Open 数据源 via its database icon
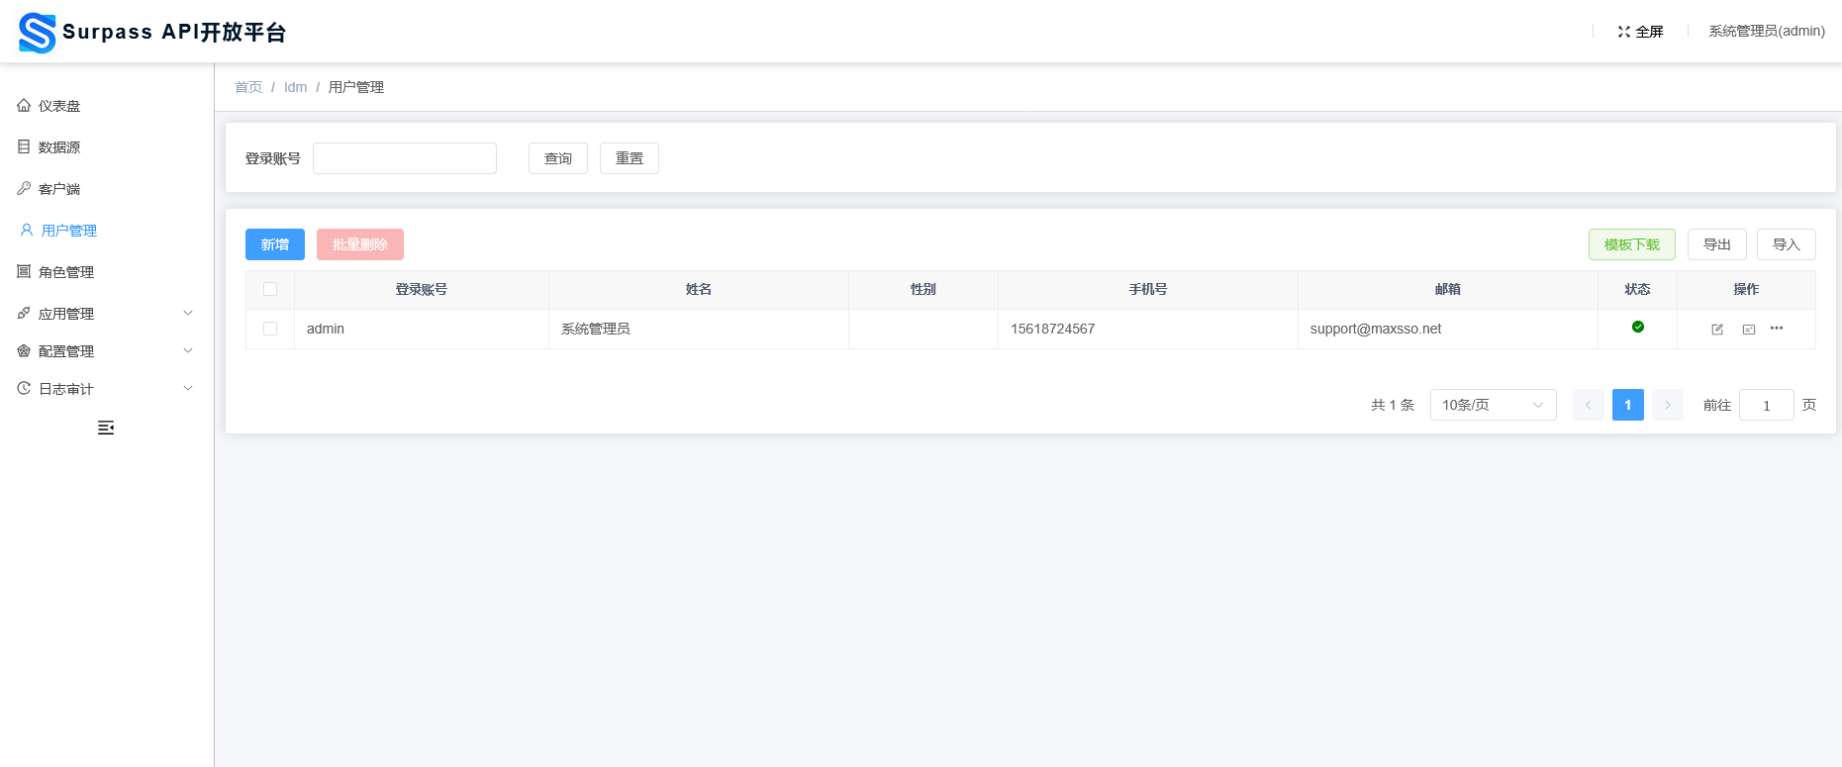The image size is (1842, 767). click(x=24, y=146)
